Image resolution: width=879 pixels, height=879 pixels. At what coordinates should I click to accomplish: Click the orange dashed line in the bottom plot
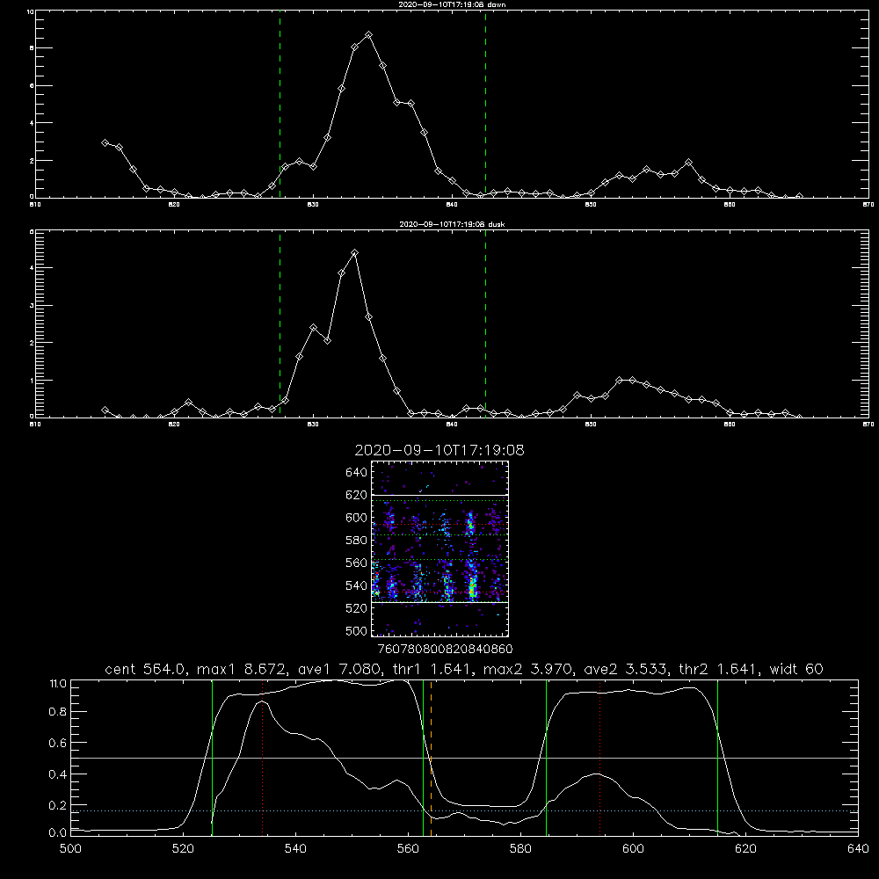coord(431,757)
